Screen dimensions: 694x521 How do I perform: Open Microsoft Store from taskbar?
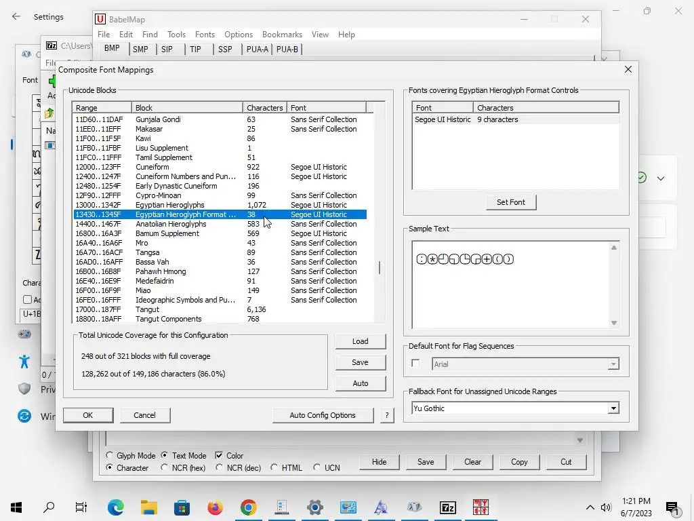pyautogui.click(x=182, y=507)
